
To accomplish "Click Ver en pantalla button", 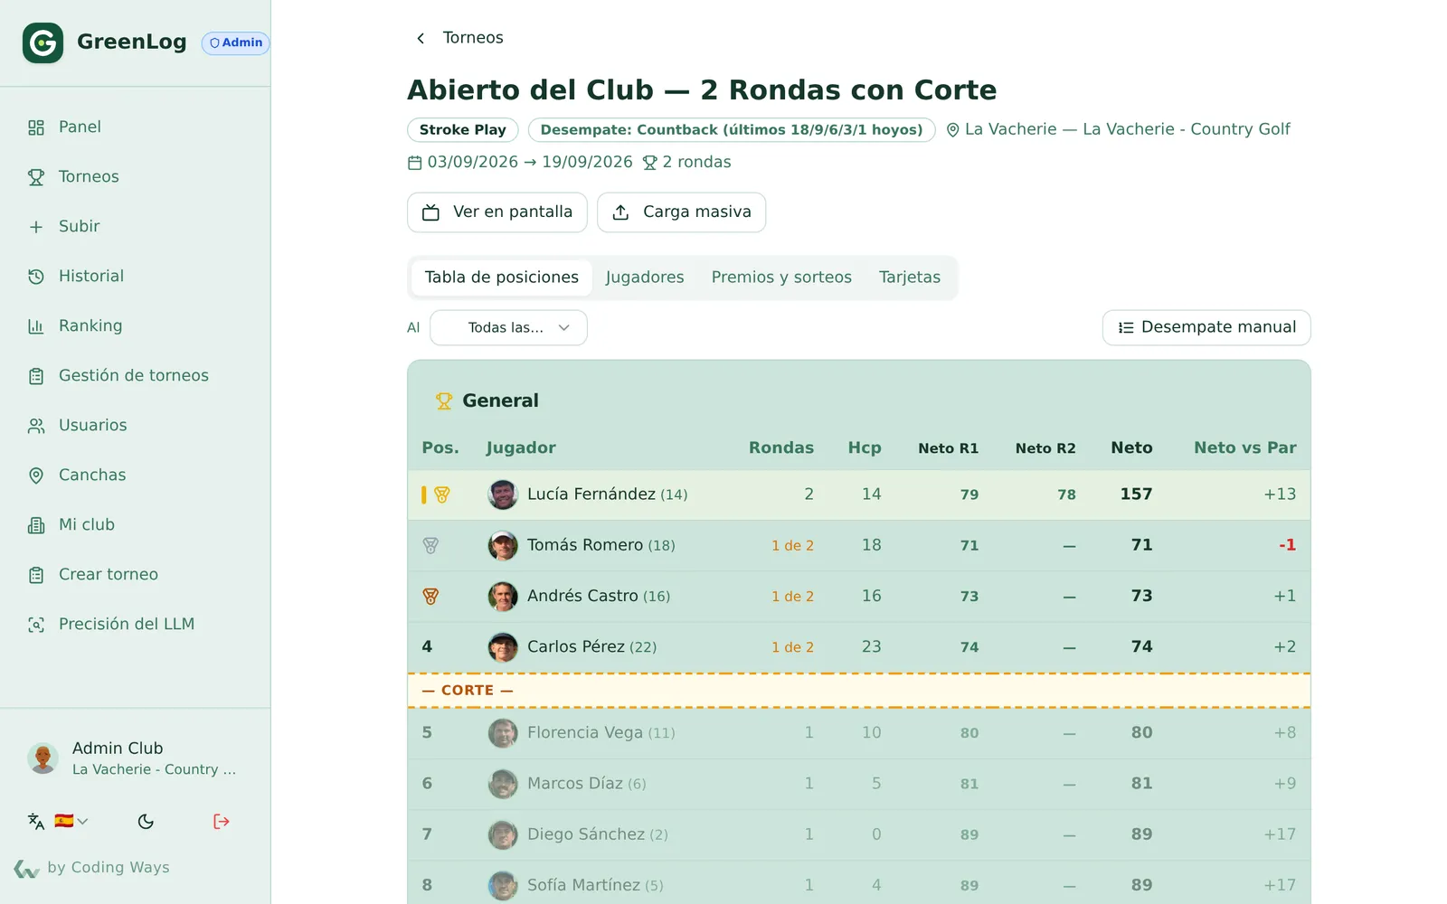I will 497,212.
